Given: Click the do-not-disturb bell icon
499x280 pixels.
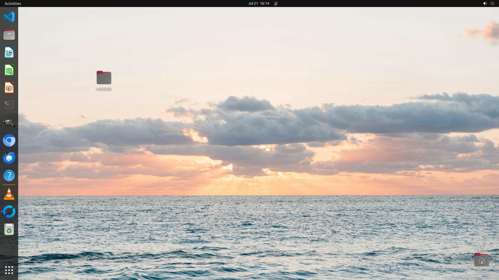Looking at the screenshot, I should tap(276, 3).
